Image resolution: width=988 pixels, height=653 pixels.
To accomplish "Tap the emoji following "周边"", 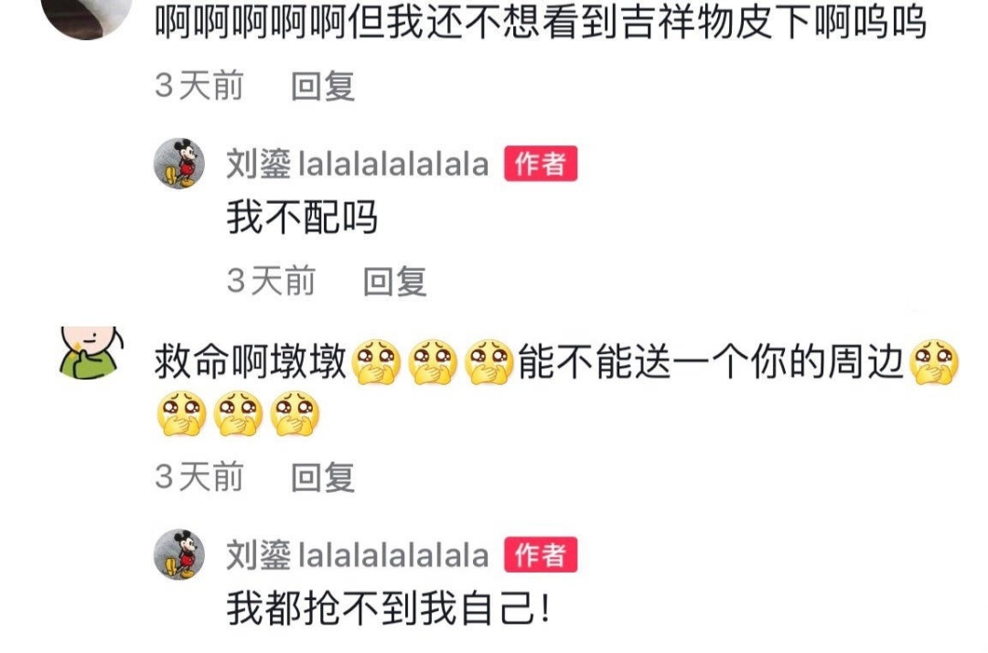I will (x=935, y=362).
